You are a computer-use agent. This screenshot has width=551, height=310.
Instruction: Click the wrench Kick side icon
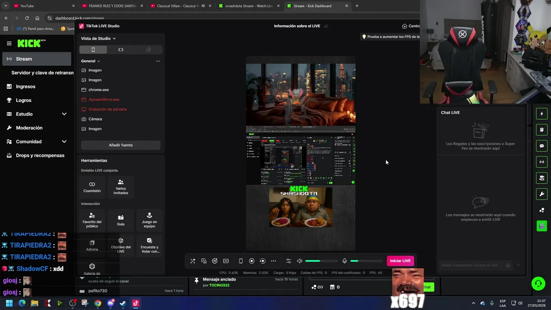(x=542, y=194)
